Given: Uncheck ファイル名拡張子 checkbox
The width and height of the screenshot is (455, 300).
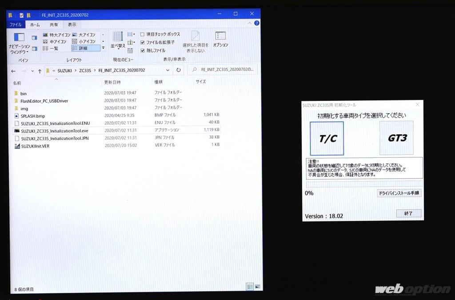Looking at the screenshot, I should click(x=143, y=42).
